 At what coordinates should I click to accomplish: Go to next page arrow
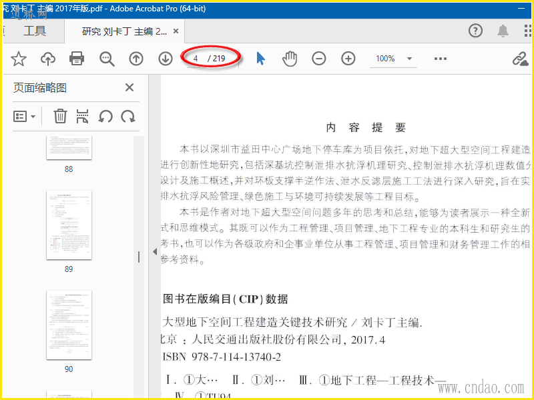pos(166,59)
